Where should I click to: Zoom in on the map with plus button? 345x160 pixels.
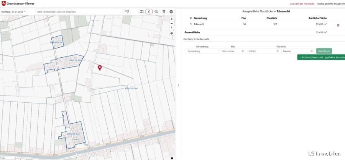[171, 19]
